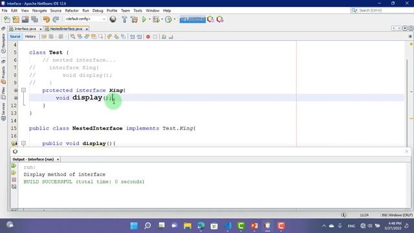The width and height of the screenshot is (414, 233).
Task: Click the Stop icon in Output panel
Action: pos(14,180)
